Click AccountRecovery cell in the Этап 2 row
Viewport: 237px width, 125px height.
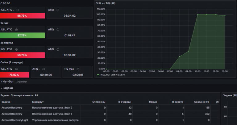12,108
